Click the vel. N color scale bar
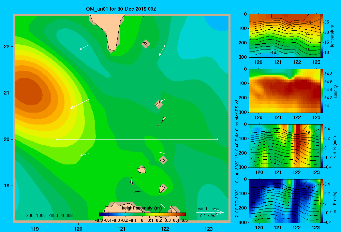 [x=322, y=146]
